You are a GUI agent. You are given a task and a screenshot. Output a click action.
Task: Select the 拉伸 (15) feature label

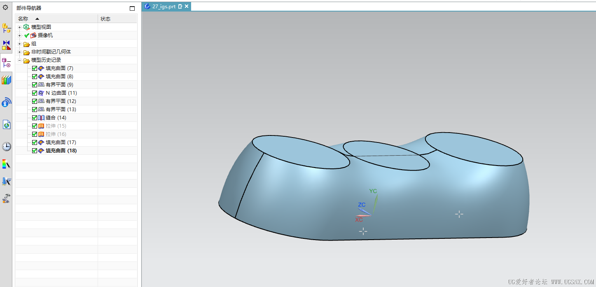pyautogui.click(x=56, y=126)
